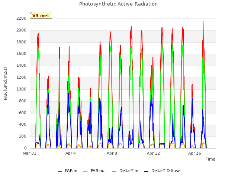238x178 pixels.
Task: Click the green Delta-T in legend swatch
Action: click(x=114, y=171)
